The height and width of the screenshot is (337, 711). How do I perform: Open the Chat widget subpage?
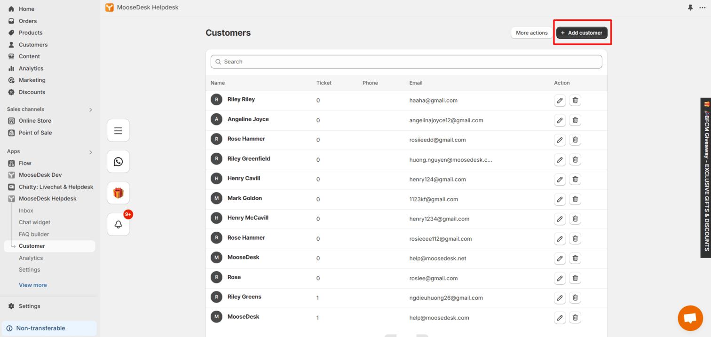(x=34, y=222)
